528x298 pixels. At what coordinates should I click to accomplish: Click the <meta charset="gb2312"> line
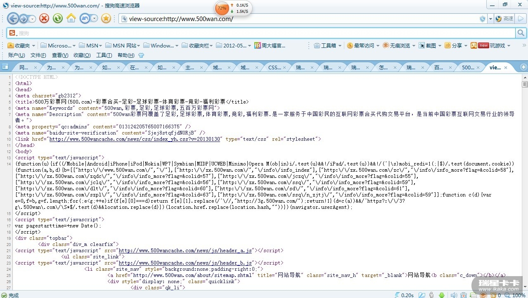tap(48, 96)
